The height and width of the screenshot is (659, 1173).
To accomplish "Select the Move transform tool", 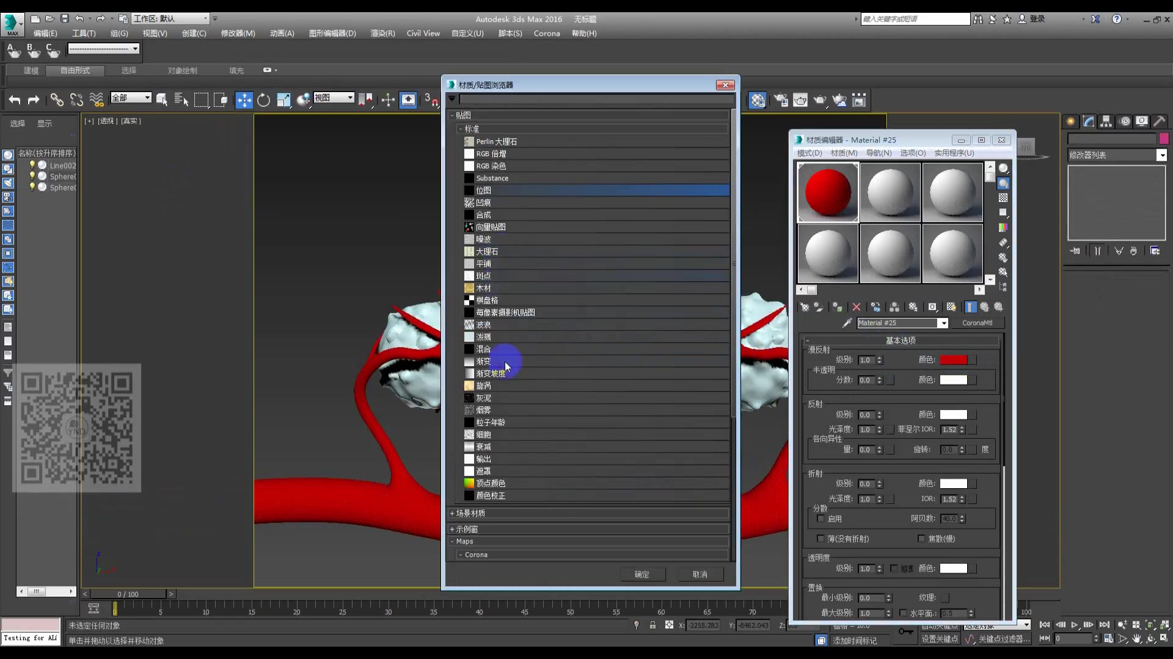I will (244, 100).
